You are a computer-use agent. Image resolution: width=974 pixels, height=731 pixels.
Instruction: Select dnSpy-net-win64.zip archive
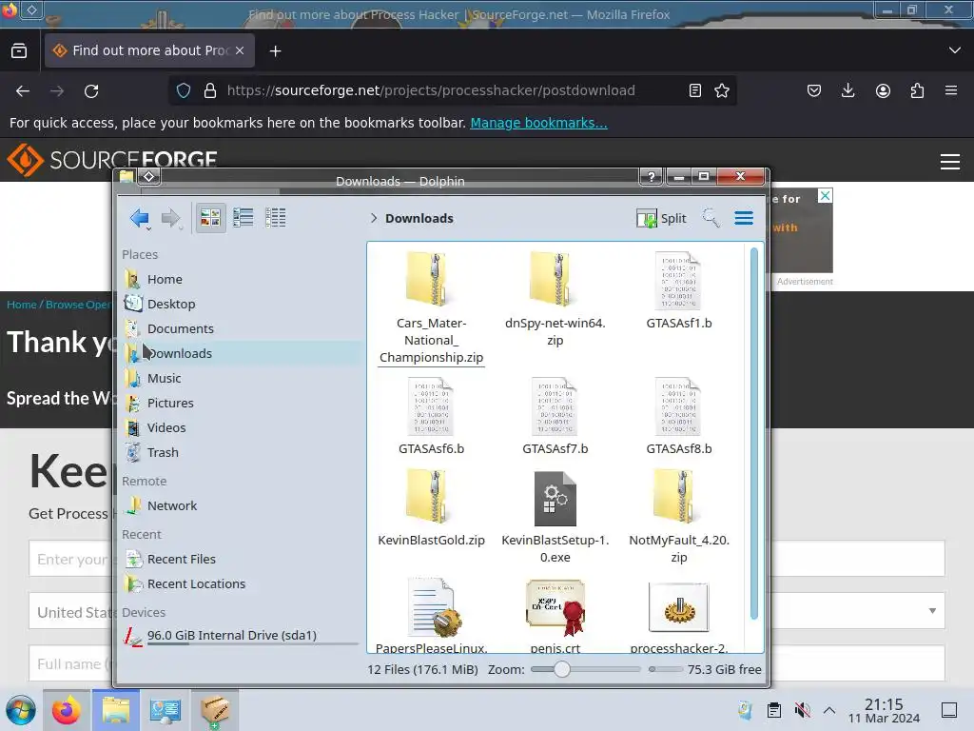click(x=555, y=300)
